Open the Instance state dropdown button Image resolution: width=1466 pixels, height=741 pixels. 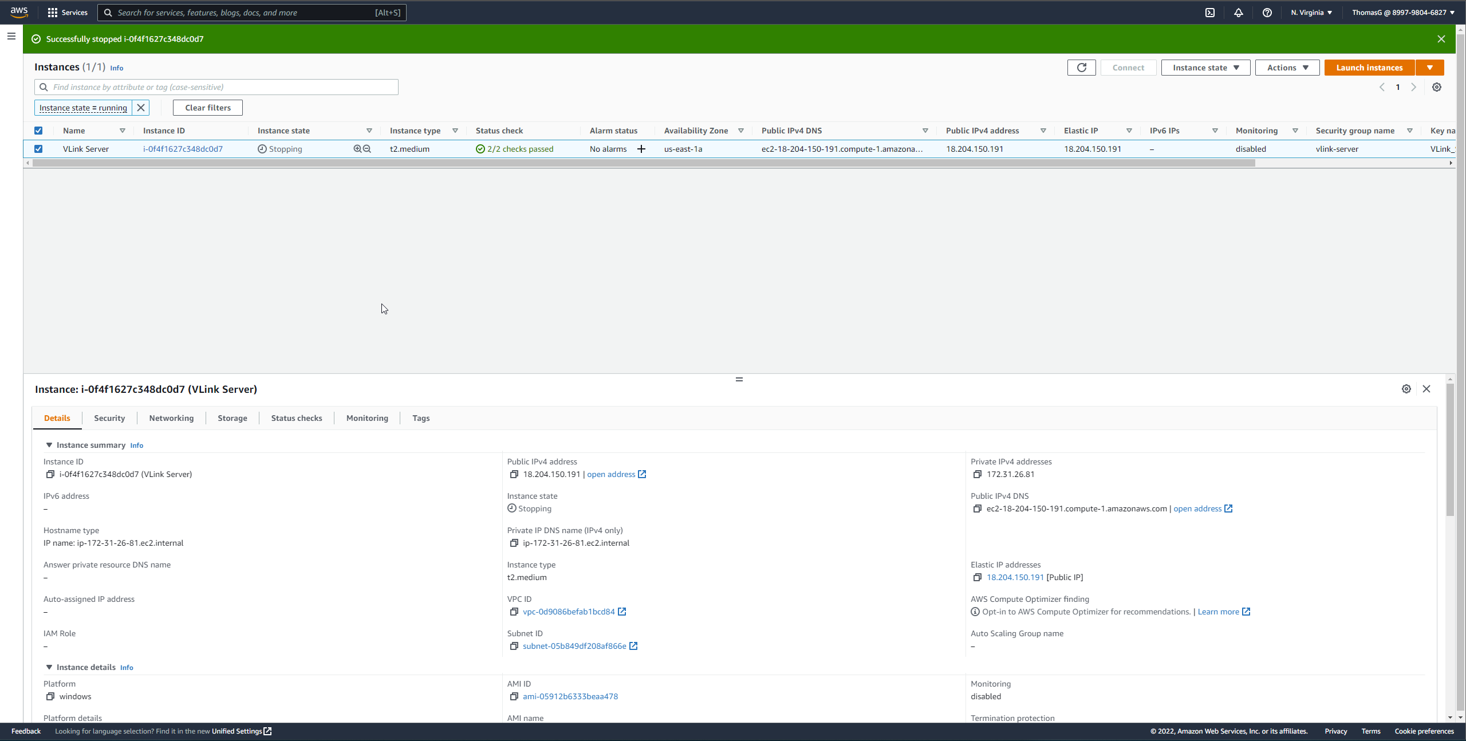click(x=1205, y=68)
